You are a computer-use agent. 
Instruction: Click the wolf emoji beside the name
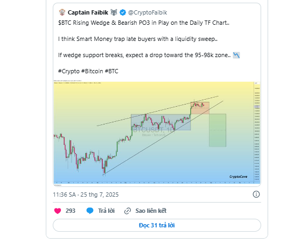click(114, 12)
